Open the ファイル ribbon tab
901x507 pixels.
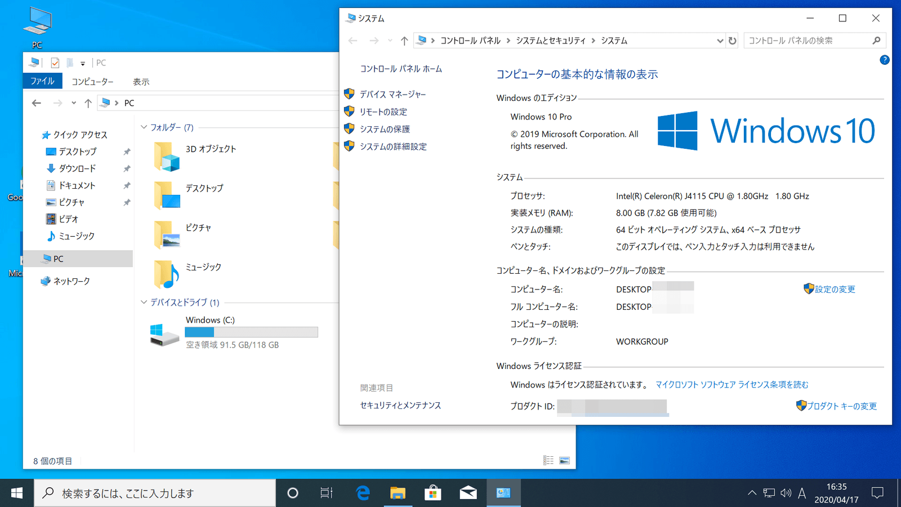(x=42, y=81)
